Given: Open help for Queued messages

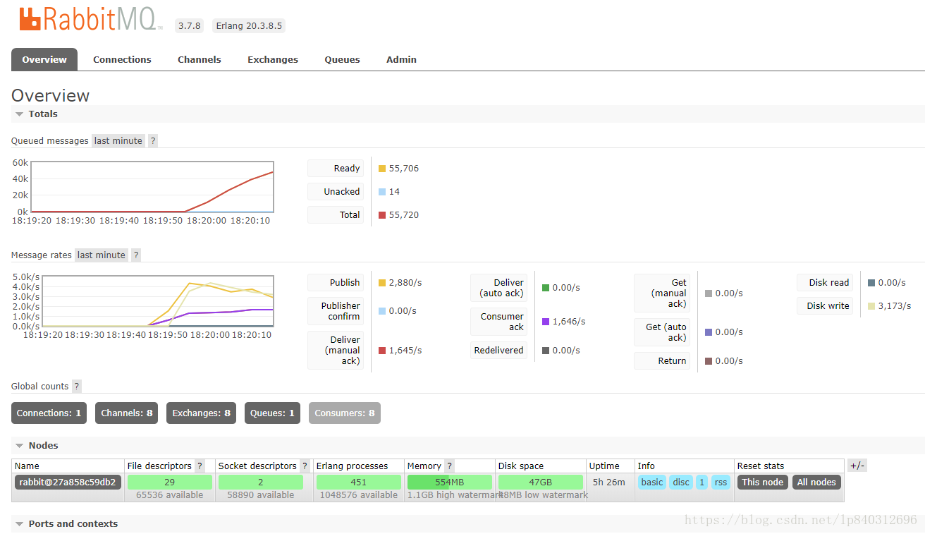Looking at the screenshot, I should tap(153, 140).
